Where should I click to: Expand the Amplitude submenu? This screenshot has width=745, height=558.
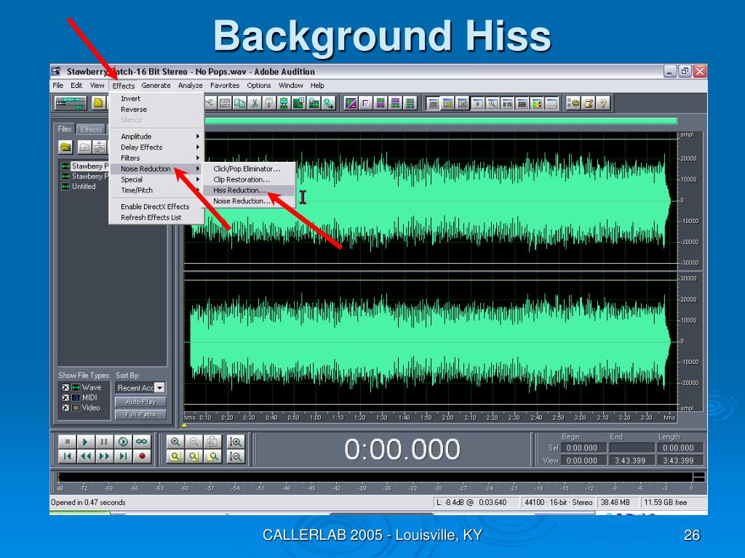[x=156, y=136]
